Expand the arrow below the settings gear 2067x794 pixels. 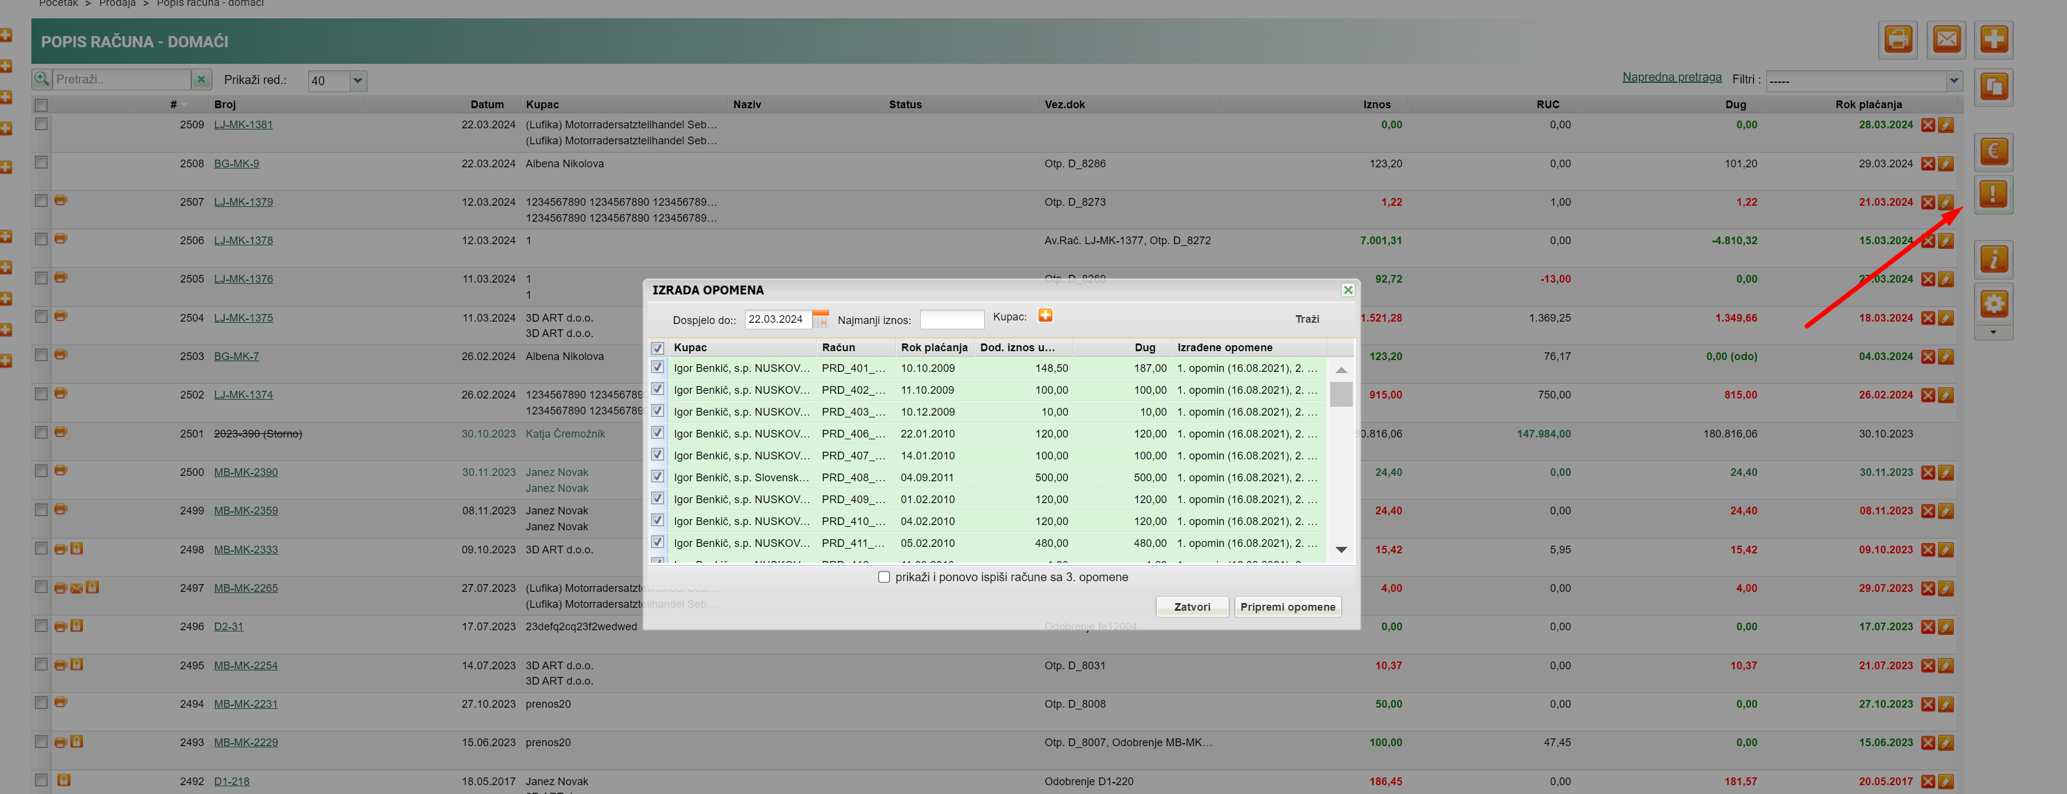pos(1993,332)
